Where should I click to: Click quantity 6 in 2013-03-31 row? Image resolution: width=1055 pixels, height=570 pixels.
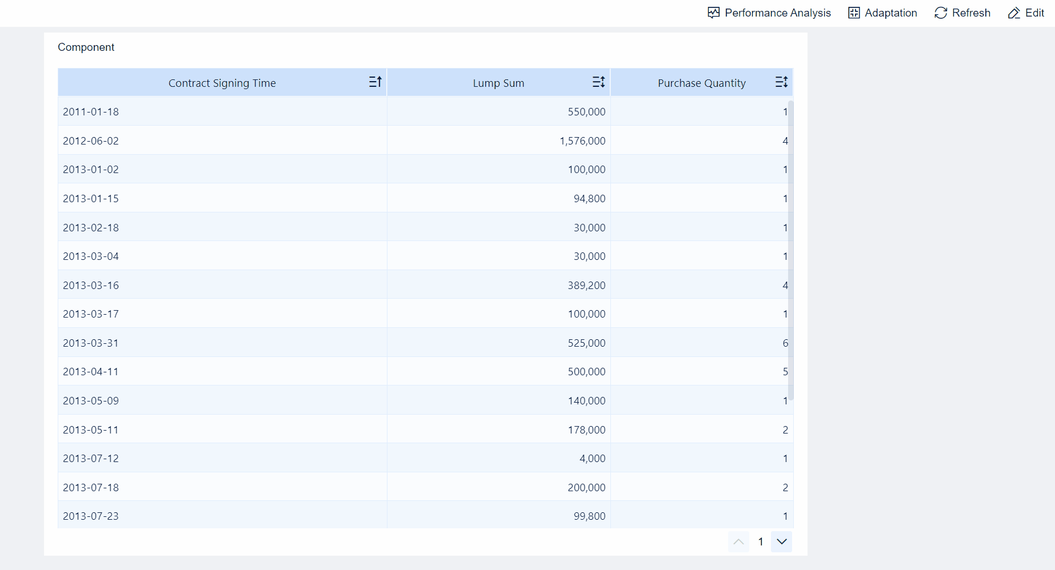tap(785, 343)
